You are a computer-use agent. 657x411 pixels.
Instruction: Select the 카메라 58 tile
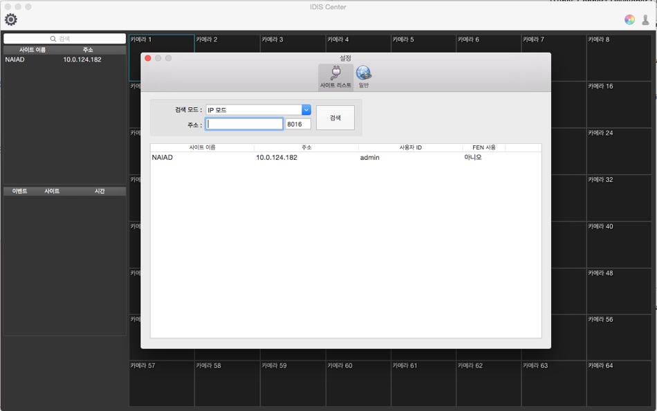pyautogui.click(x=227, y=384)
